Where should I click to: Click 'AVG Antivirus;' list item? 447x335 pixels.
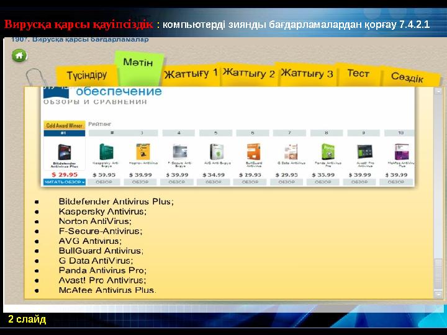[x=90, y=241]
